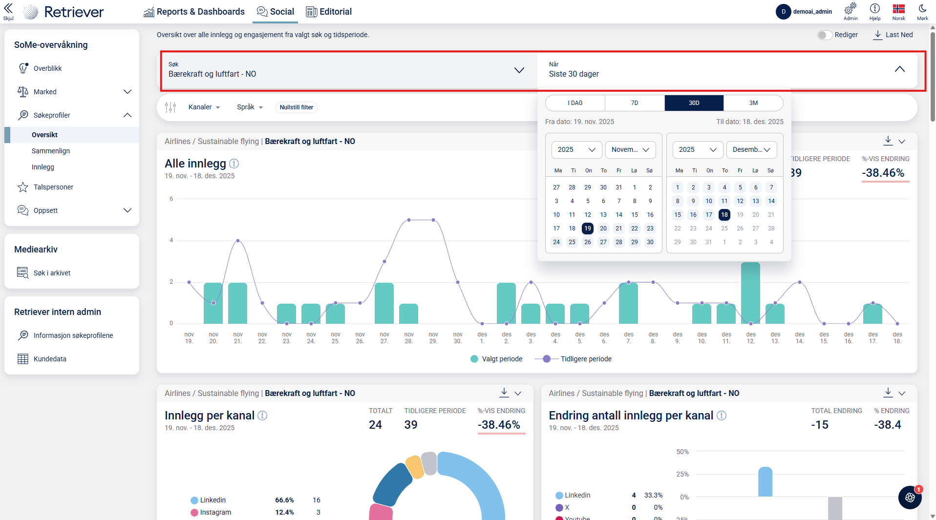This screenshot has width=936, height=520.
Task: Select the 3M time range option
Action: click(x=753, y=103)
